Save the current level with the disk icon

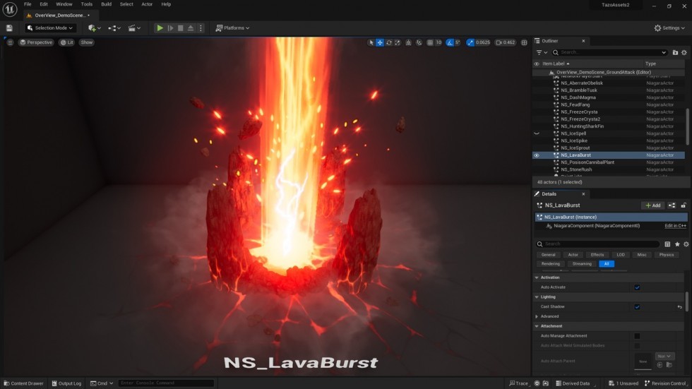point(9,28)
